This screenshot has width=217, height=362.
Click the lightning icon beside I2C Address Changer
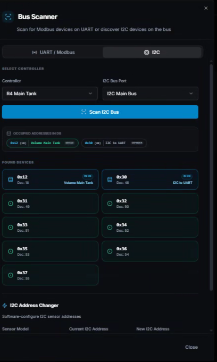click(x=5, y=306)
